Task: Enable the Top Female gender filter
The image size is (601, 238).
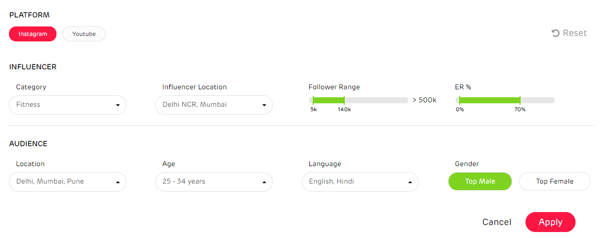Action: point(555,182)
